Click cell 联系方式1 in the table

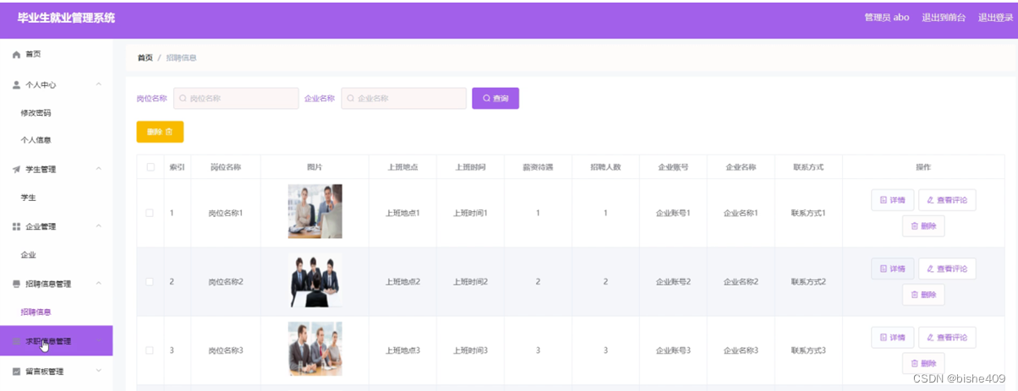pos(808,213)
